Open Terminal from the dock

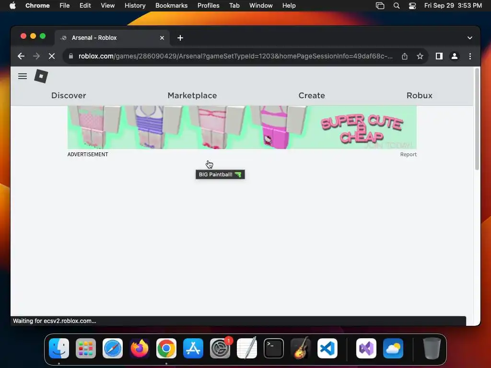pos(274,348)
